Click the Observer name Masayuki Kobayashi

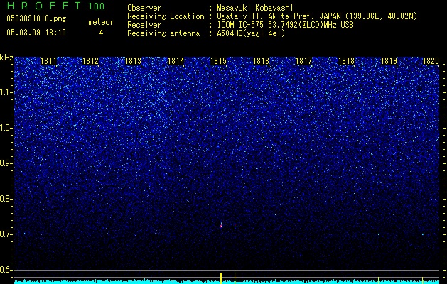(255, 8)
